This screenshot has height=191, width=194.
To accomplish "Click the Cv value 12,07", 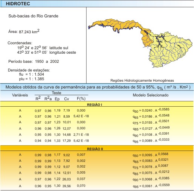I will (x=67, y=129).
